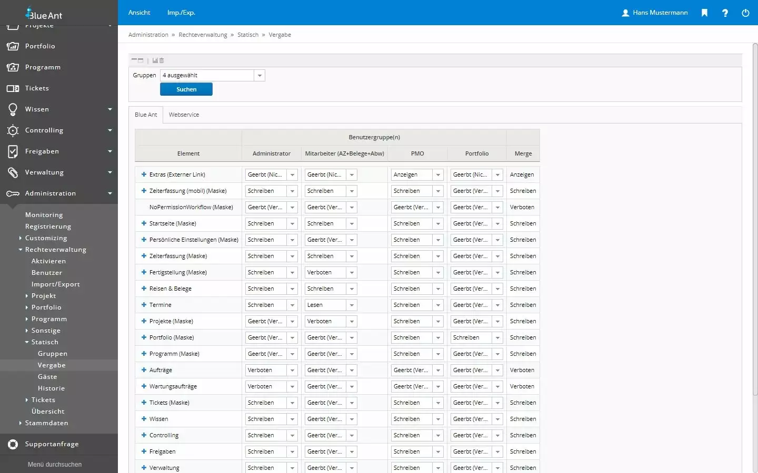
Task: Click the Tickets sidebar icon
Action: pyautogui.click(x=13, y=88)
